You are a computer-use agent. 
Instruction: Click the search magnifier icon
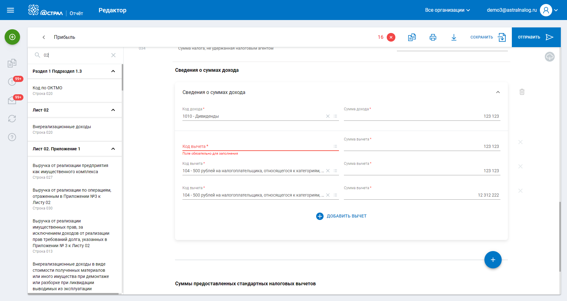pyautogui.click(x=37, y=55)
